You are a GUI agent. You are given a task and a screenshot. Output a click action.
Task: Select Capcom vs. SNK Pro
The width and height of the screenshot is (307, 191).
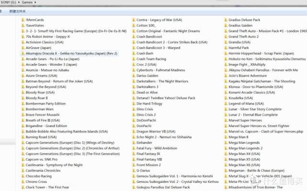click(42, 159)
